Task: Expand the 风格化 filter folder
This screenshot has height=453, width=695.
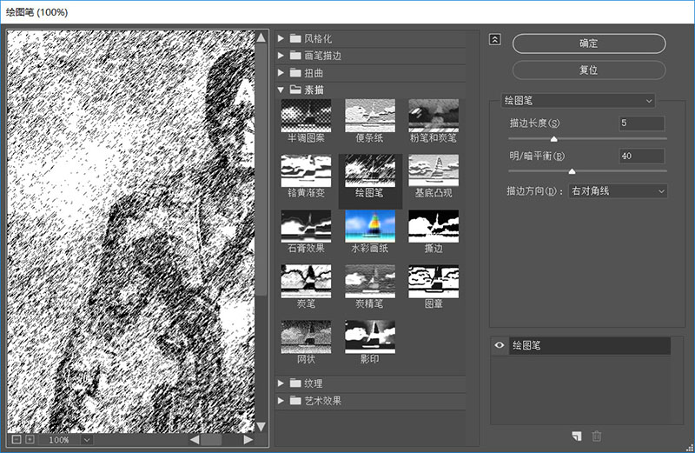Action: [281, 38]
